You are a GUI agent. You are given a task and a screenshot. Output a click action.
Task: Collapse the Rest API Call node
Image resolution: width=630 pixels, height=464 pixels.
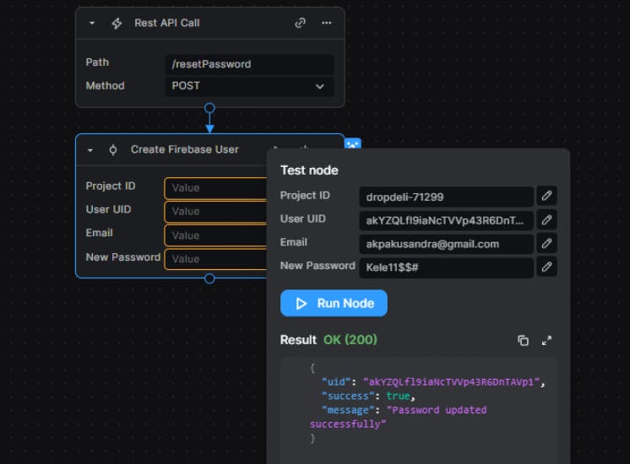coord(92,23)
